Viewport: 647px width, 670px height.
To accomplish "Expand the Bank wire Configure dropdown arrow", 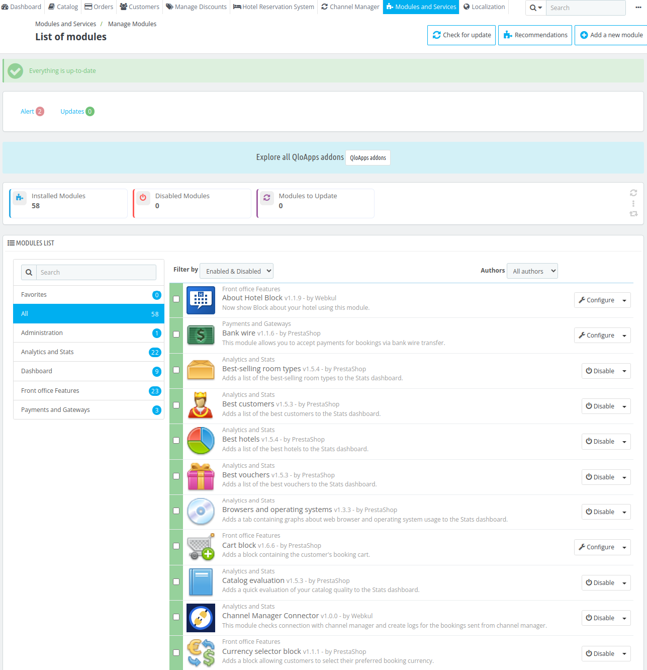I will click(x=624, y=336).
